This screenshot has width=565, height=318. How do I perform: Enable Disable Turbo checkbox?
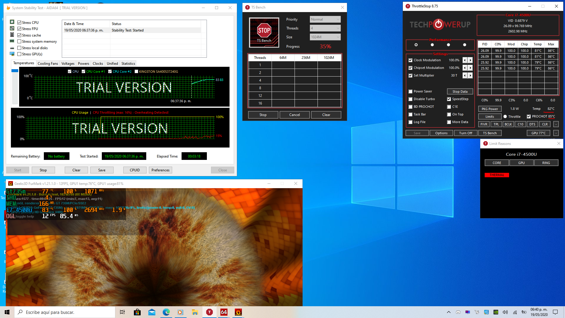point(411,99)
